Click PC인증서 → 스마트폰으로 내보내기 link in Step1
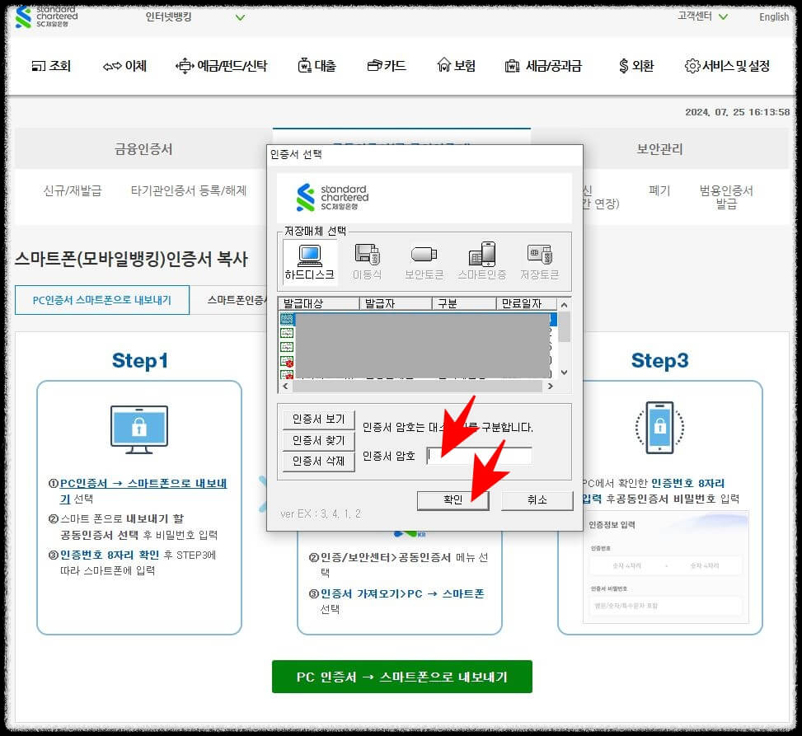This screenshot has width=802, height=736. pos(143,490)
